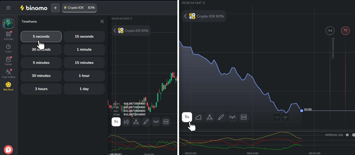Select the 15 seconds timeframe

[x=84, y=37]
